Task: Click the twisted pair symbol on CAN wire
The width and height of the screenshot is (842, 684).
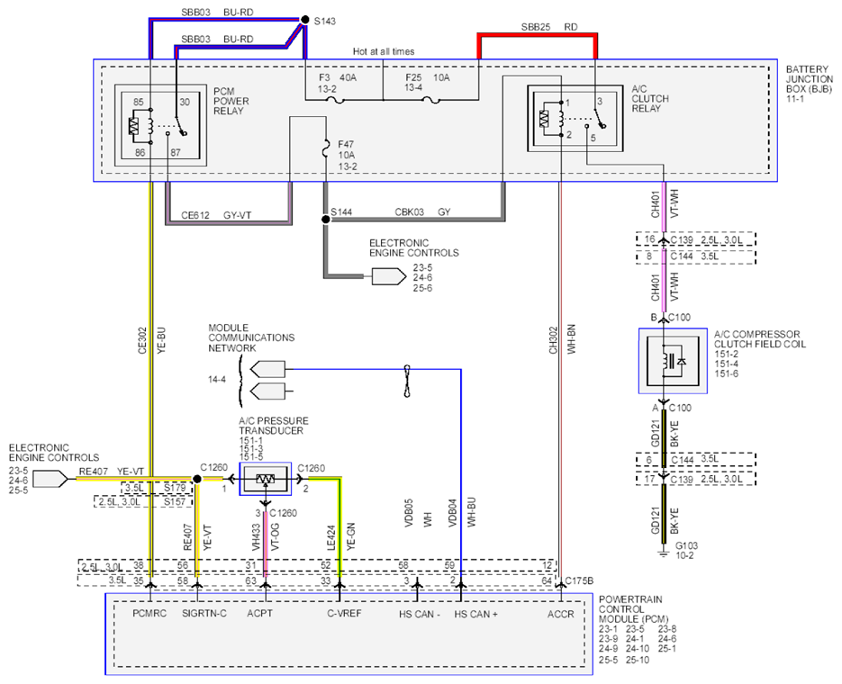Action: (408, 381)
